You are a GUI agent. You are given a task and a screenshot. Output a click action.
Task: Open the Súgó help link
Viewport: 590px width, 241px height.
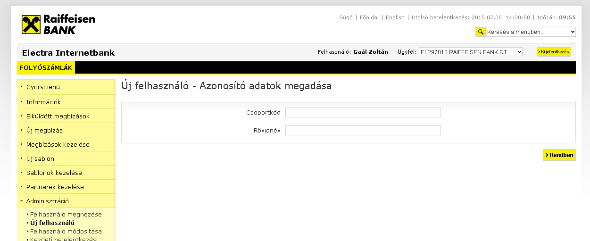point(346,17)
